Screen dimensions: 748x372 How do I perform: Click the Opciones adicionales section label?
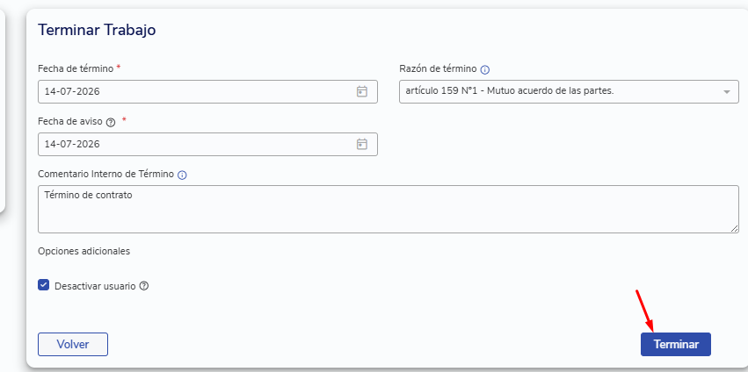(x=84, y=251)
